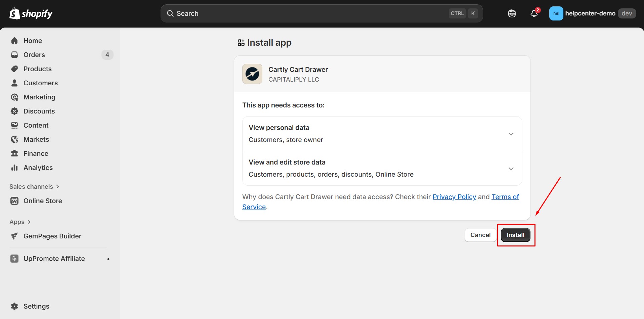The image size is (644, 319).
Task: Expand the View personal data section
Action: point(511,134)
